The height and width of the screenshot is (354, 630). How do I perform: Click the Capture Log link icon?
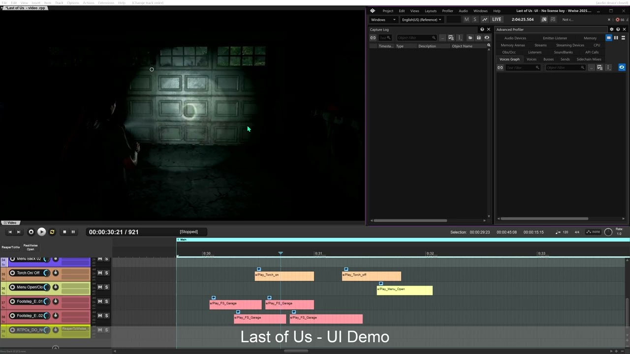373,38
